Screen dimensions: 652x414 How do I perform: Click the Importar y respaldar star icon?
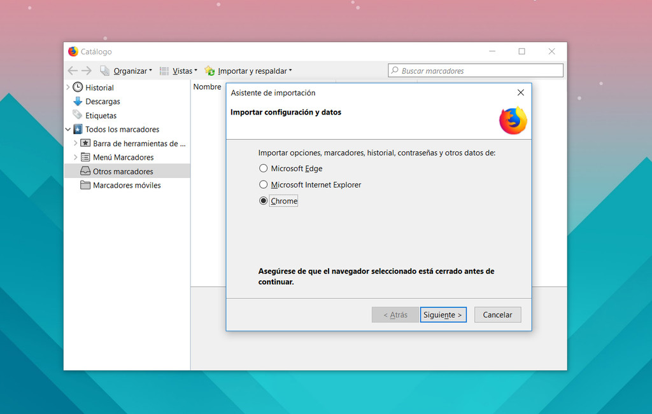pos(209,71)
